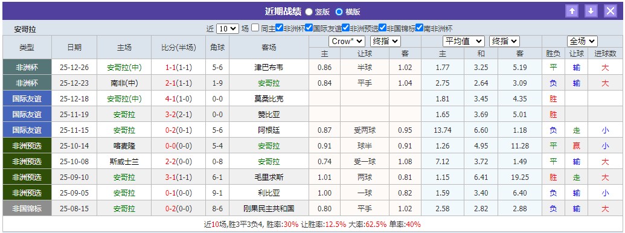
Task: Click corner count 1-9 on 25-12-23 row
Action: pyautogui.click(x=217, y=83)
